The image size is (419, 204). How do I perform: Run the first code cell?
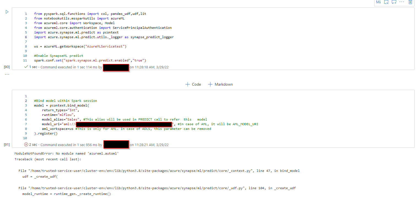pyautogui.click(x=7, y=12)
